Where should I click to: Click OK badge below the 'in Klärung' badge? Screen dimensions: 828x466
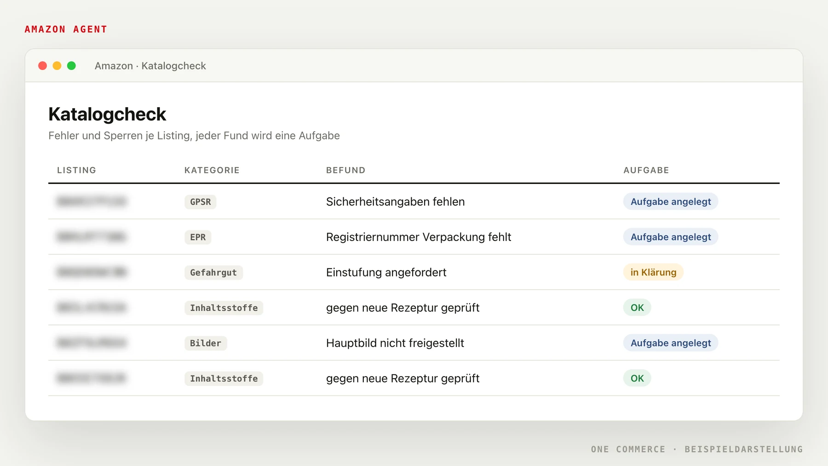point(637,308)
